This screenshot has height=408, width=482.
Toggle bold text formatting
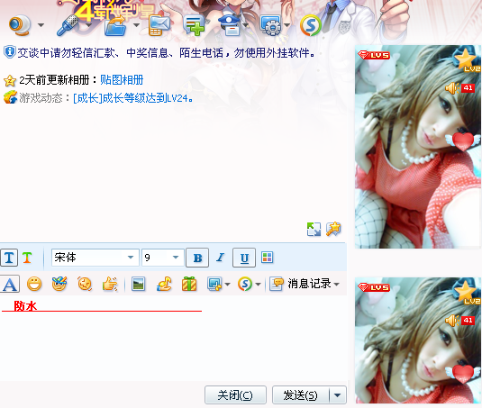[x=197, y=258]
